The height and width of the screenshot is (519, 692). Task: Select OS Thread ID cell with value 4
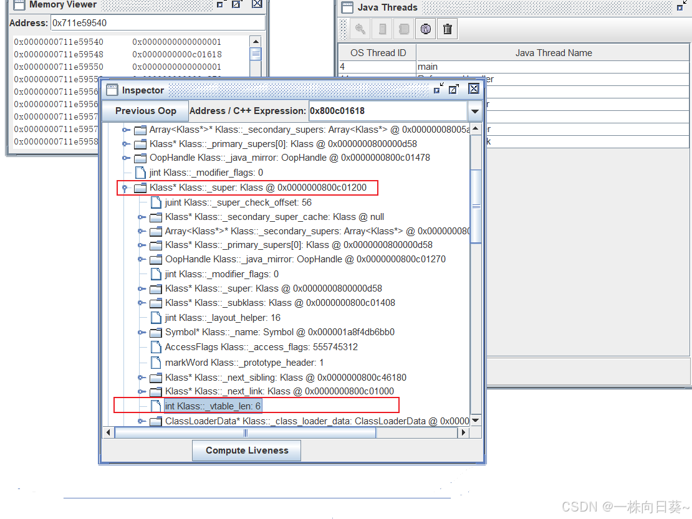[x=377, y=67]
